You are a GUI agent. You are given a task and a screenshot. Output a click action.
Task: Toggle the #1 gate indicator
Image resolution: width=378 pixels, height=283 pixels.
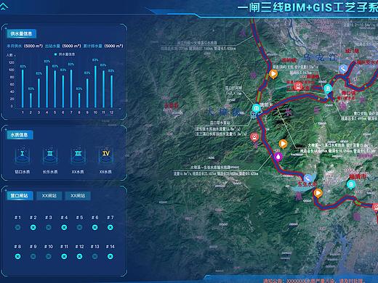[17, 227]
